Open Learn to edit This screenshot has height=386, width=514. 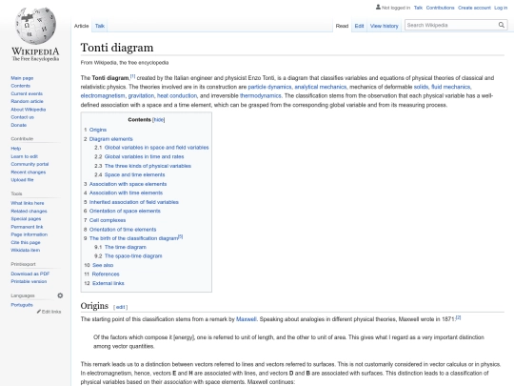[24, 156]
